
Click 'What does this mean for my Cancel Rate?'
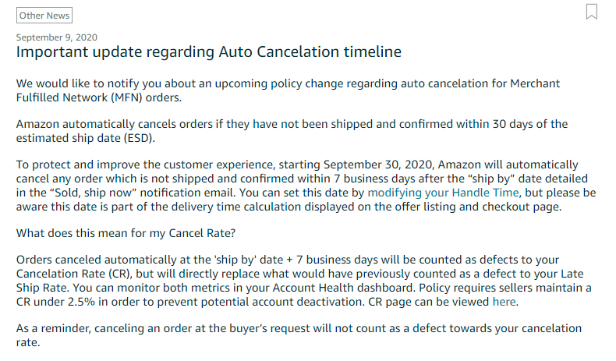click(126, 233)
